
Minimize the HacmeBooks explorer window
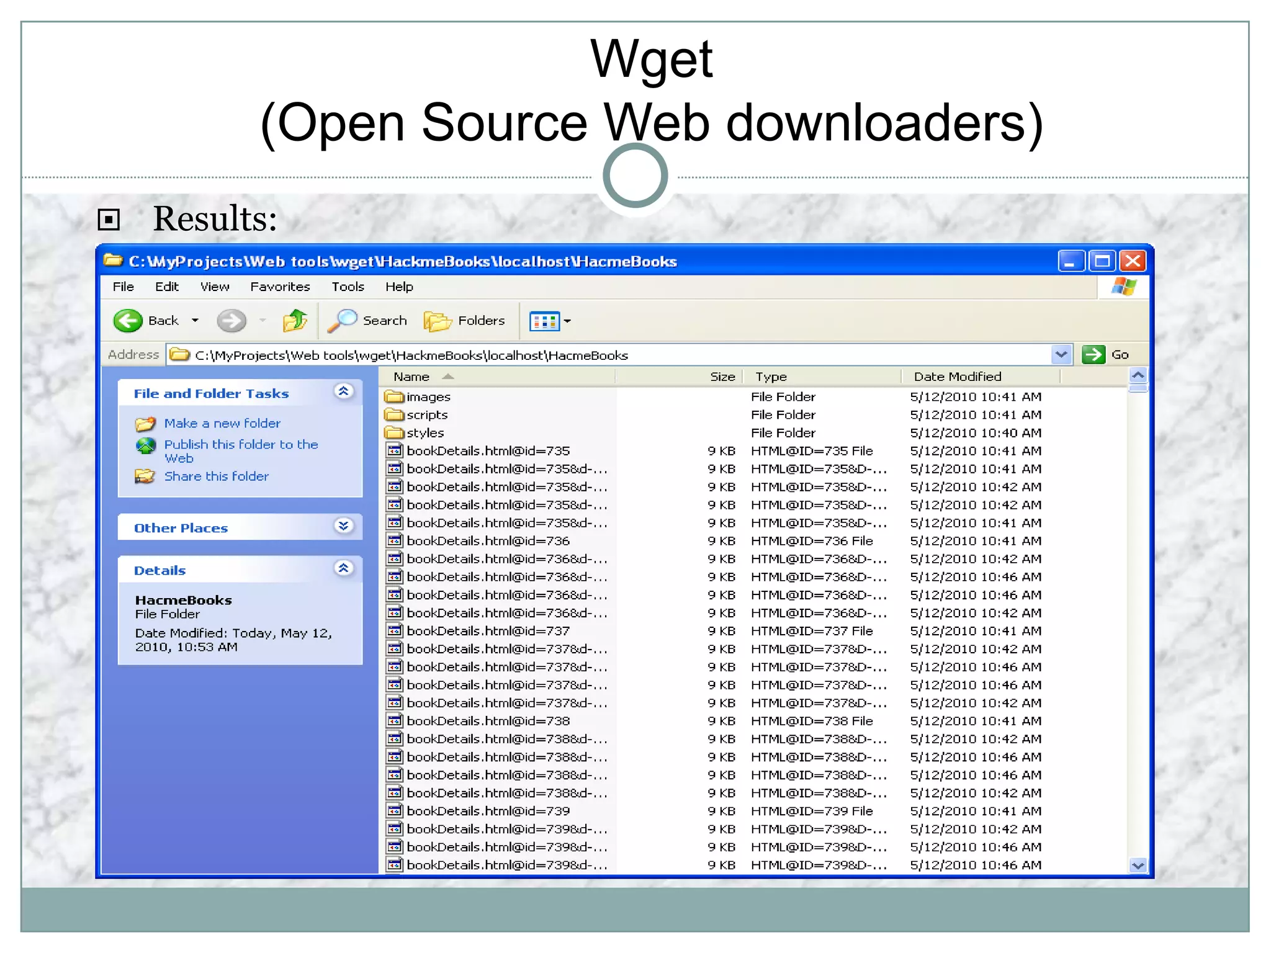(x=1071, y=261)
